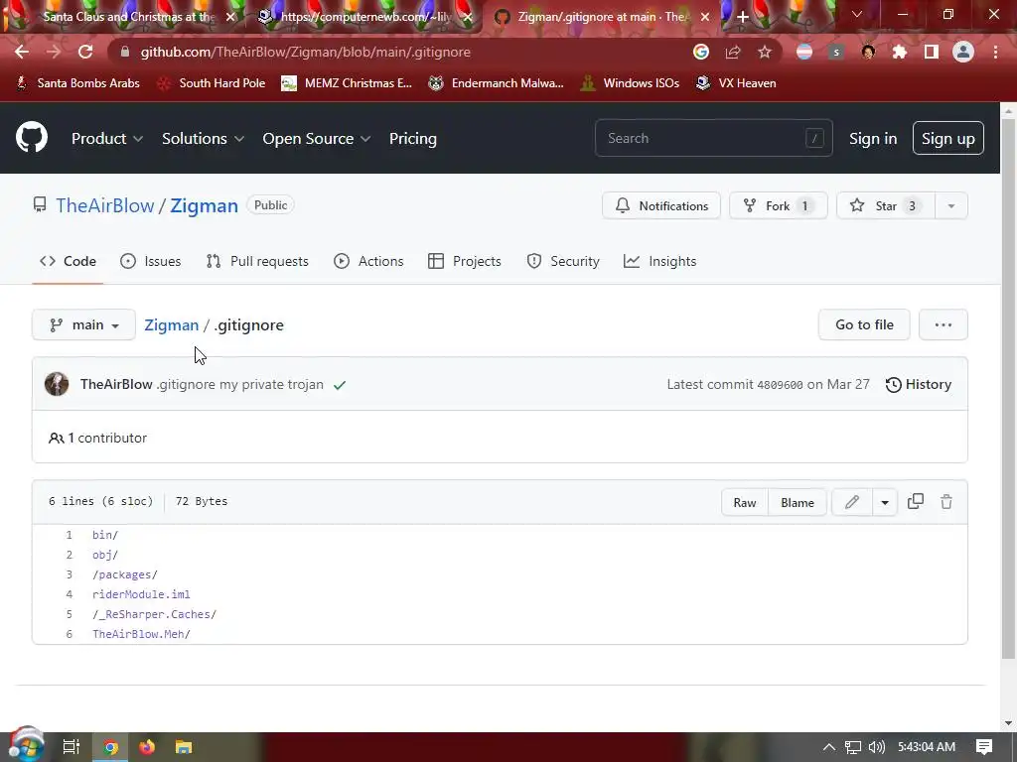Bookmark this page with star icon
This screenshot has width=1017, height=762.
click(765, 52)
